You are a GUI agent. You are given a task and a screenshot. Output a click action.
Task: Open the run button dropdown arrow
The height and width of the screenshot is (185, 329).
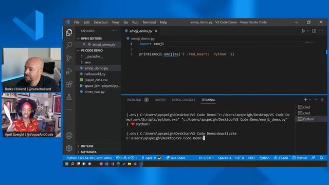[308, 31]
